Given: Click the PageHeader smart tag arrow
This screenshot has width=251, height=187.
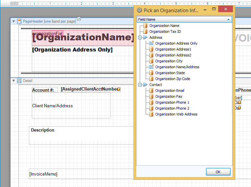Looking at the screenshot, I should (x=79, y=18).
